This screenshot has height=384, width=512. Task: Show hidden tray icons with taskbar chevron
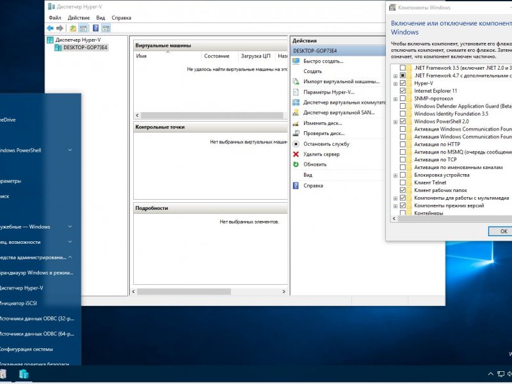[490, 374]
